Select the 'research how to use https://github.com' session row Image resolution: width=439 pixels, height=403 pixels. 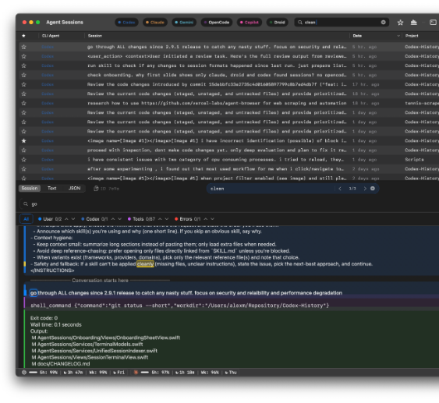tap(229, 103)
